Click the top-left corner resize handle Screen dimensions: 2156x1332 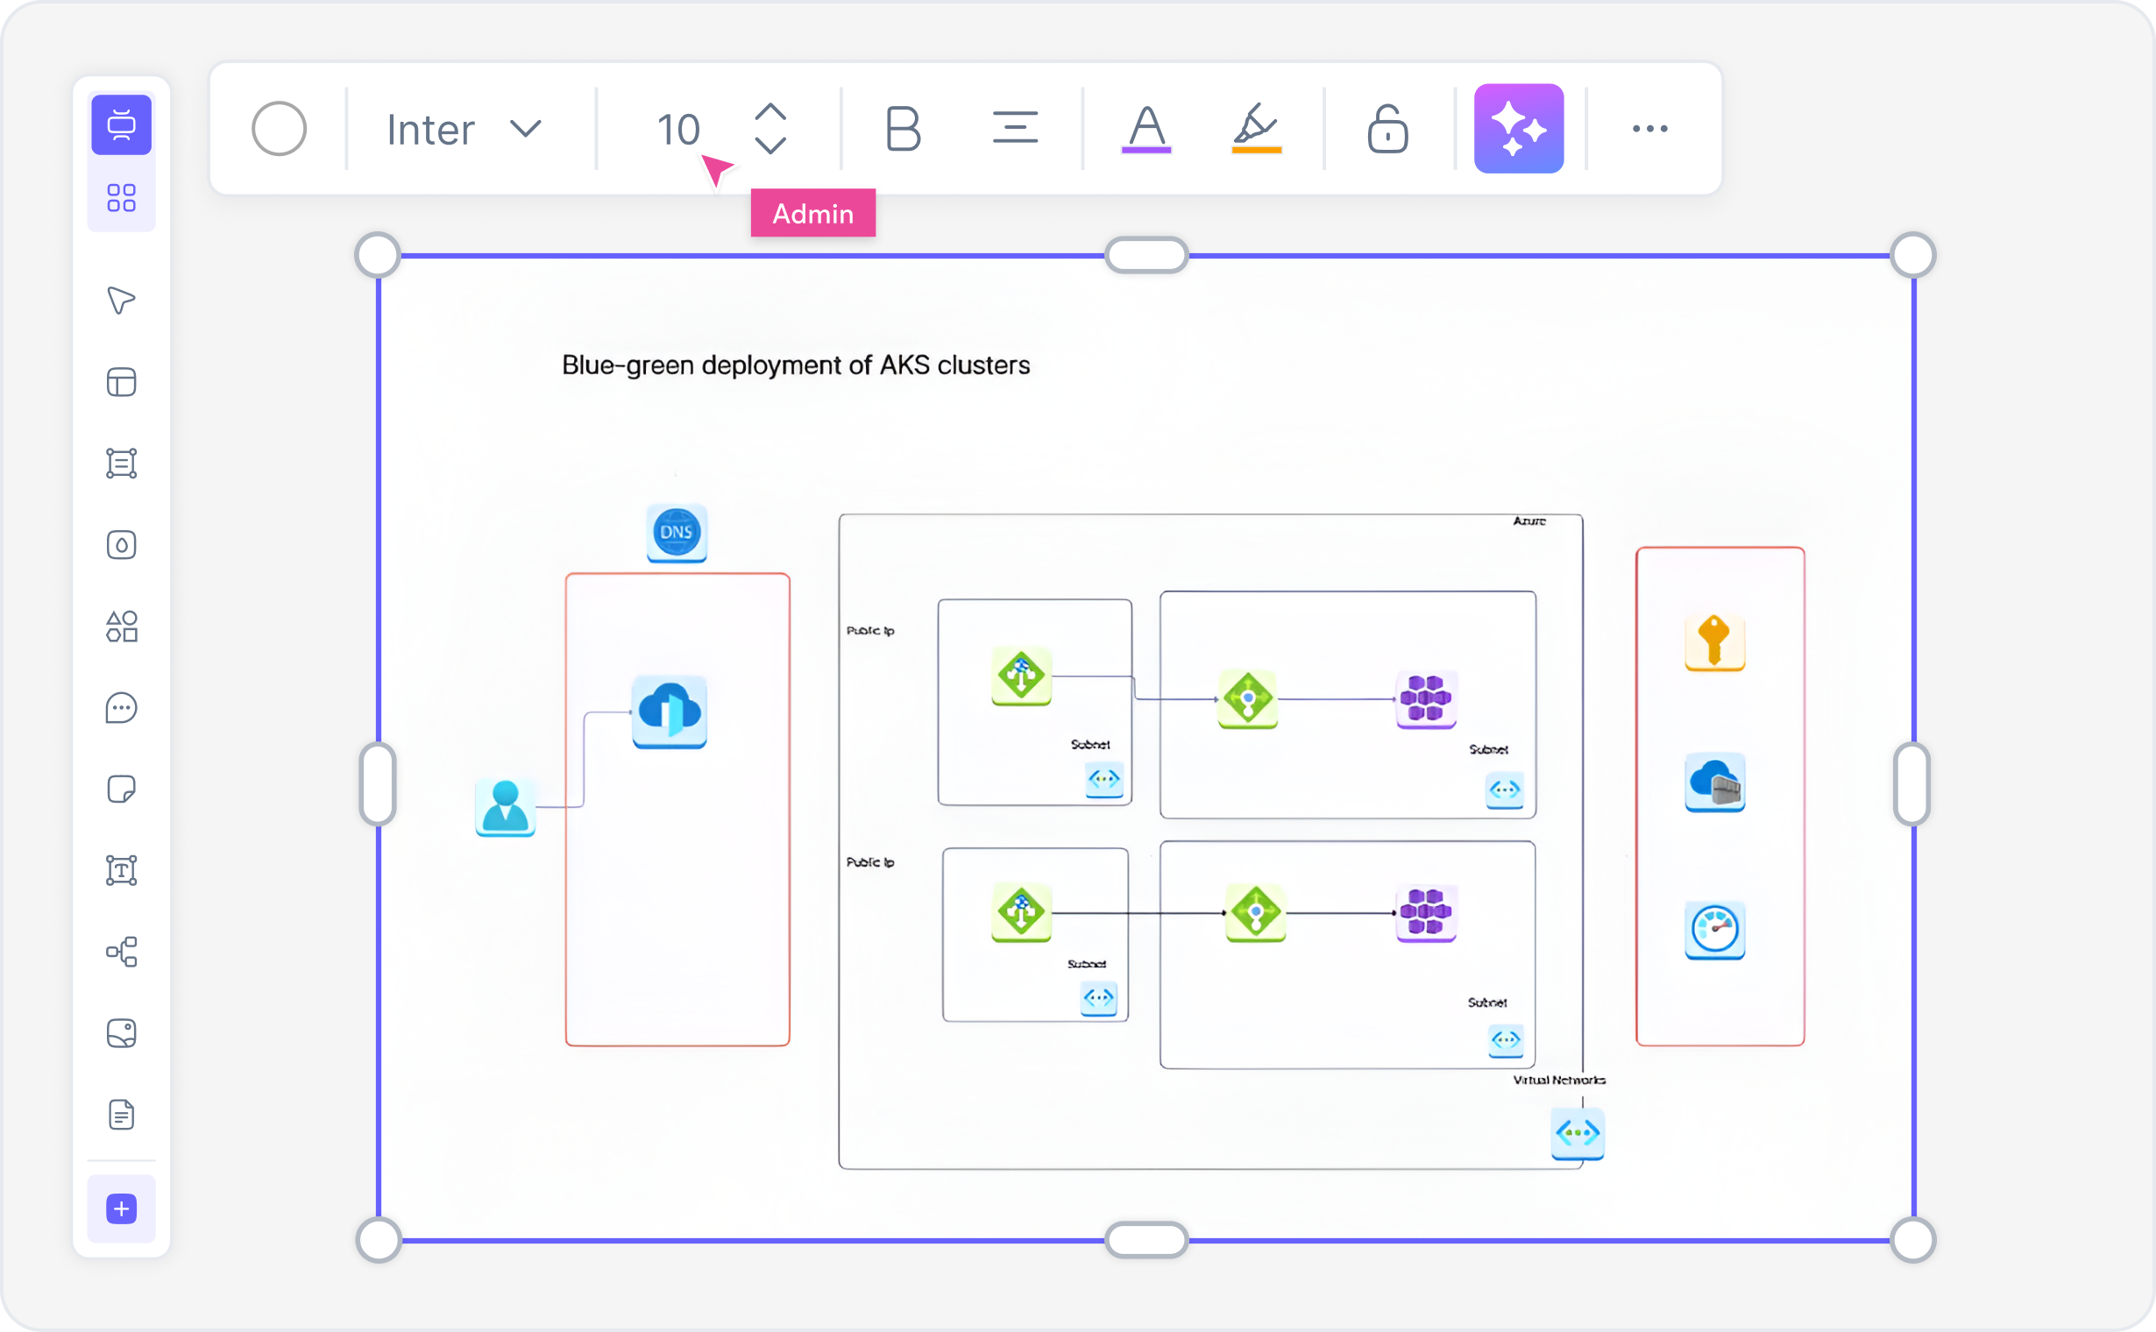(378, 256)
